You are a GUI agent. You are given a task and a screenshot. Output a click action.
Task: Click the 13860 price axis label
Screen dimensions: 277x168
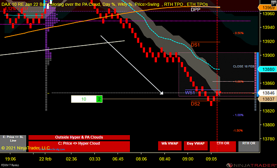[269, 83]
